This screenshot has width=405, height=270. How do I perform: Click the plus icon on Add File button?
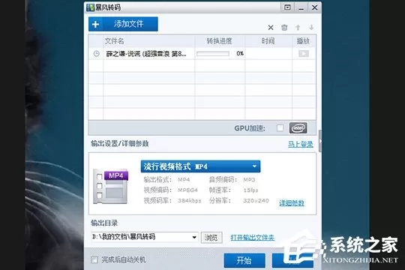point(95,24)
